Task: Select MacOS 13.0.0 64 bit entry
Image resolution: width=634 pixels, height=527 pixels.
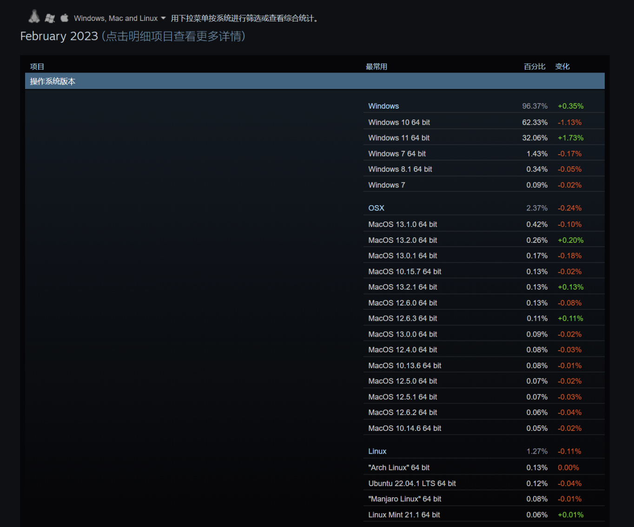Action: click(x=484, y=334)
